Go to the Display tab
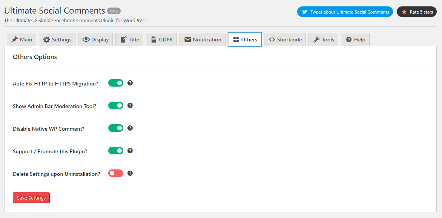The width and height of the screenshot is (442, 218). point(95,40)
